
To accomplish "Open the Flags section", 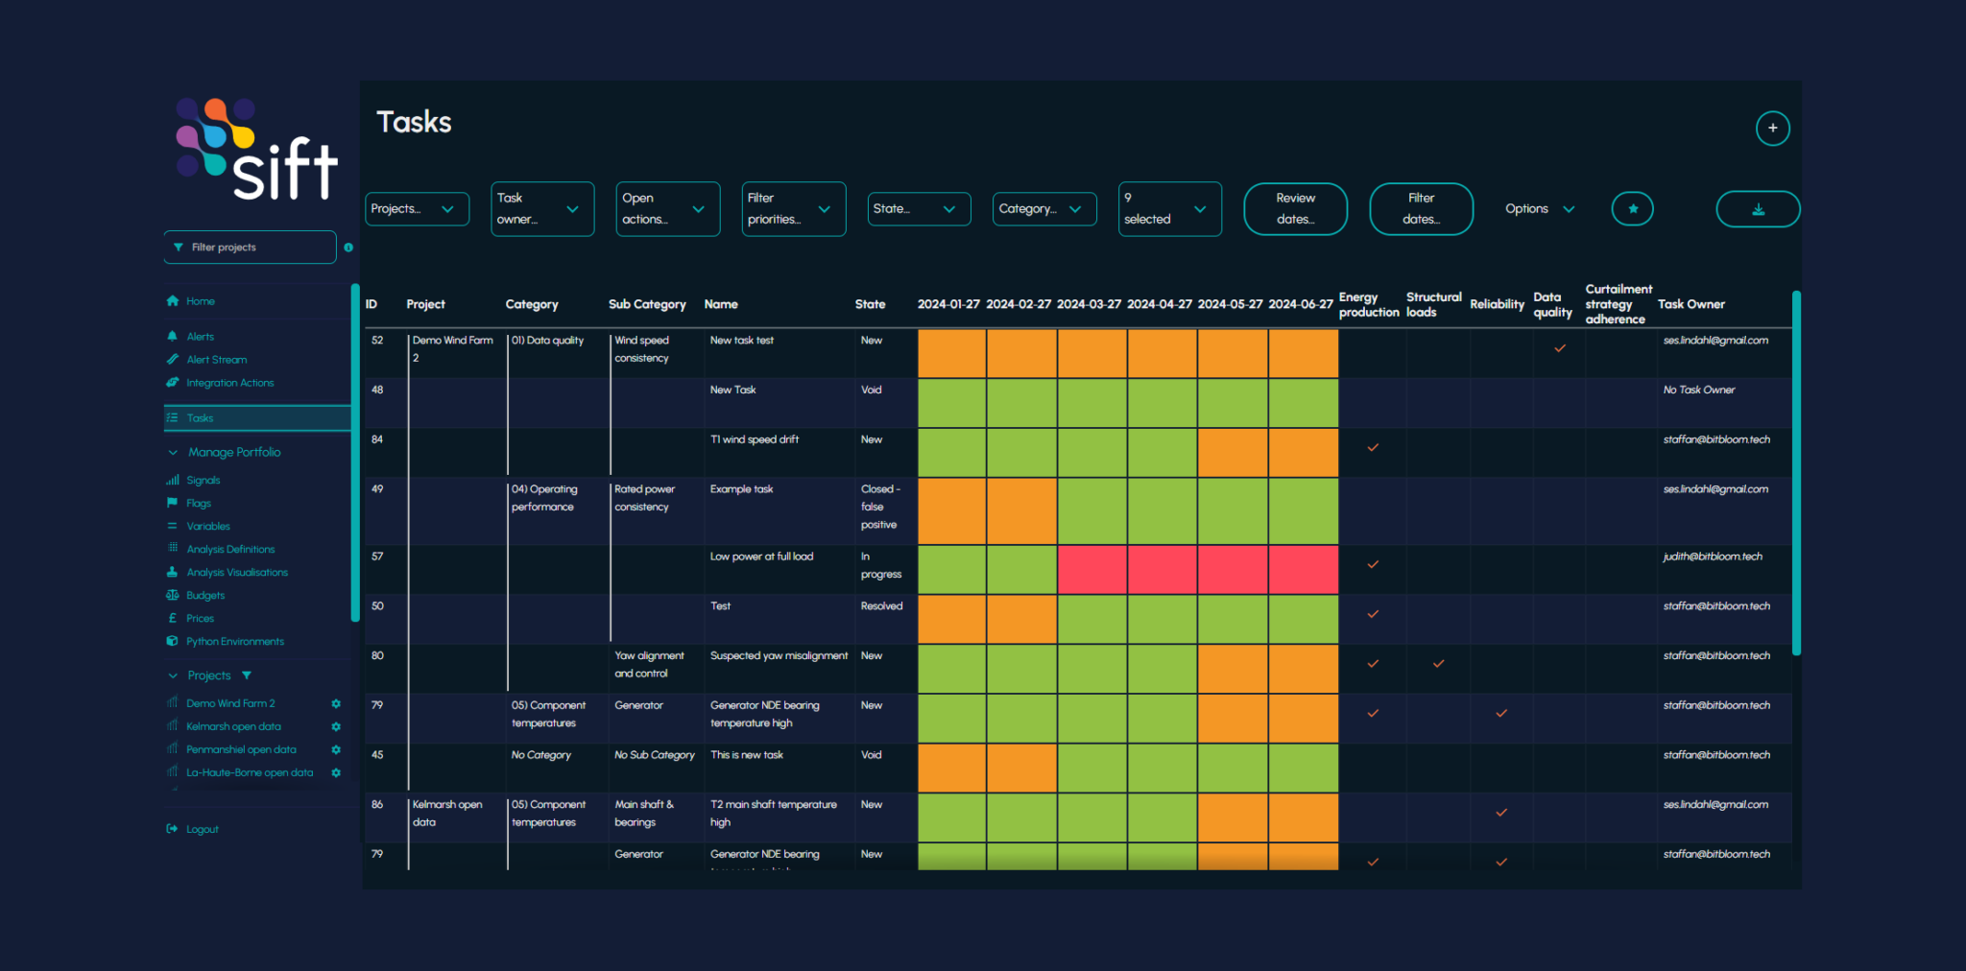I will (x=199, y=503).
